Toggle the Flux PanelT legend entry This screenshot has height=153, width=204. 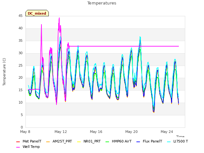[149, 141]
